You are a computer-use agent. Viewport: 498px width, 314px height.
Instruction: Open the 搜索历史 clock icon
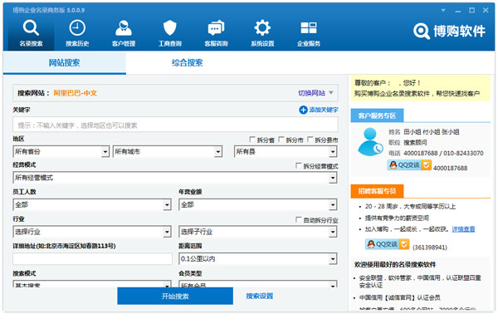pyautogui.click(x=77, y=28)
